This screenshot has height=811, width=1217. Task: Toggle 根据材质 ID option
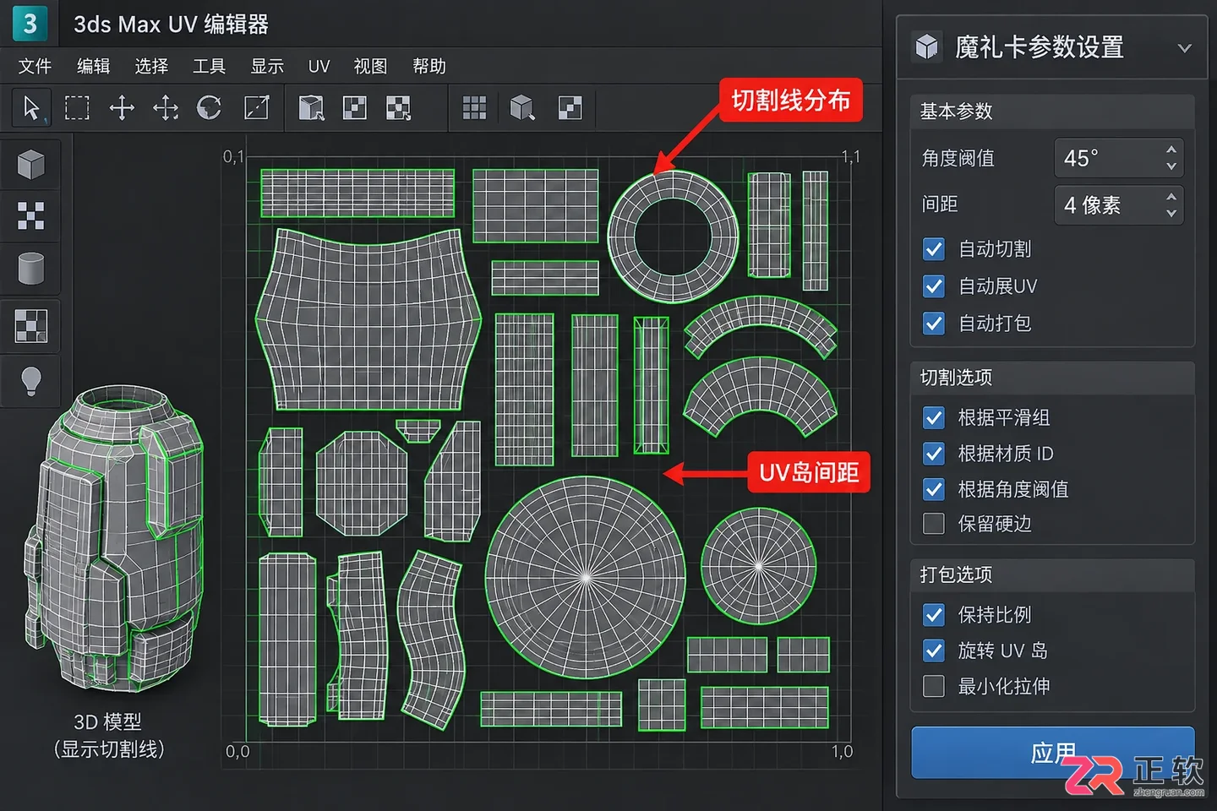[934, 454]
